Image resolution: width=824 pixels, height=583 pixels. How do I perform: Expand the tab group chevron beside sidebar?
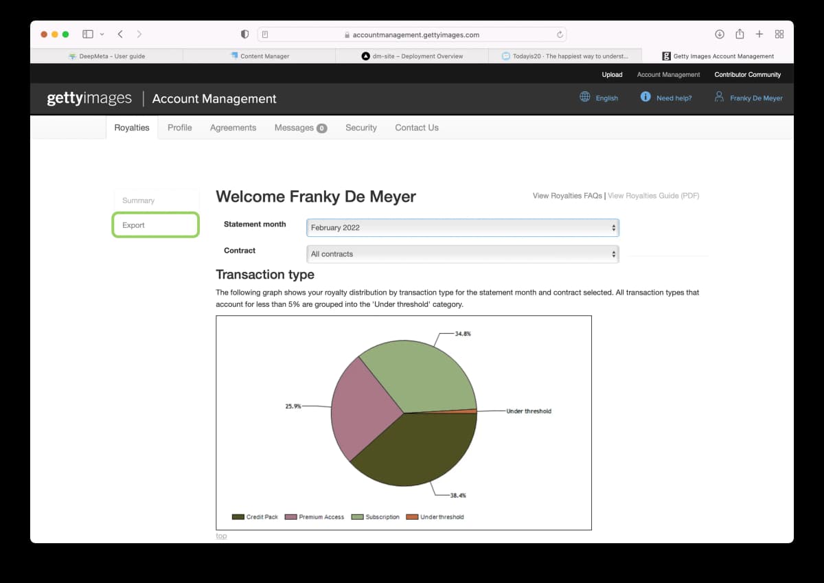point(102,34)
